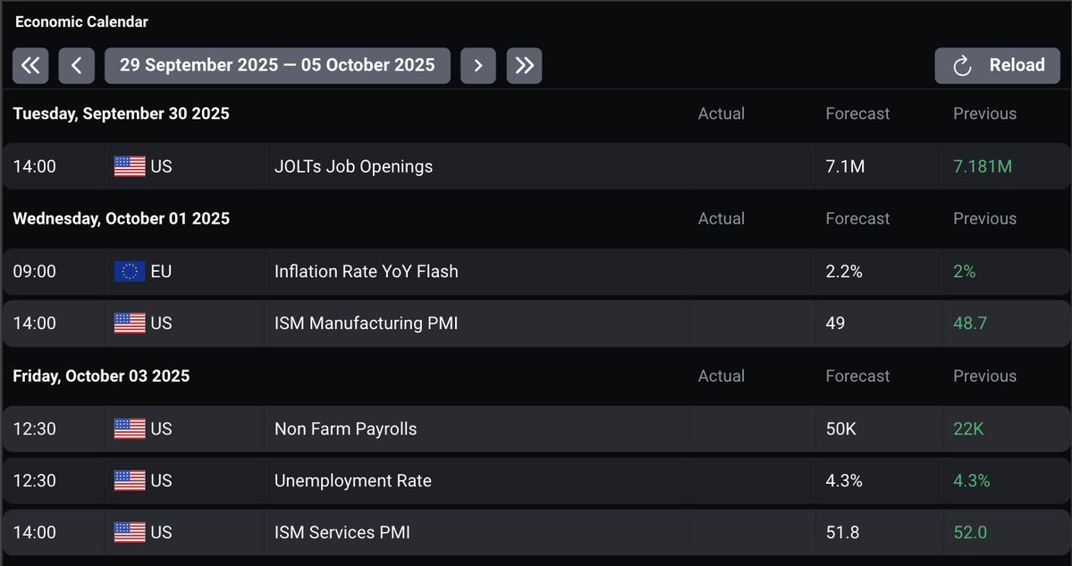Viewport: 1072px width, 566px height.
Task: Click the Tuesday, September 30 2025 header
Action: [121, 114]
